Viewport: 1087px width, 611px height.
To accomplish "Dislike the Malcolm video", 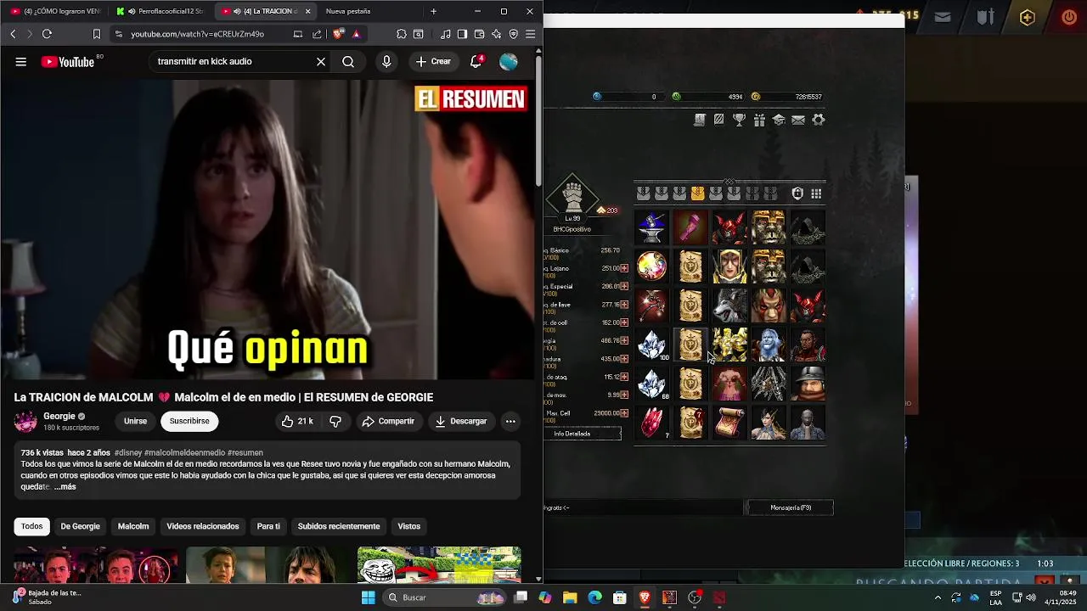I will point(335,421).
